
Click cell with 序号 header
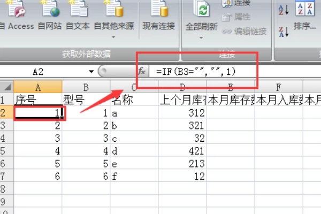tap(38, 100)
